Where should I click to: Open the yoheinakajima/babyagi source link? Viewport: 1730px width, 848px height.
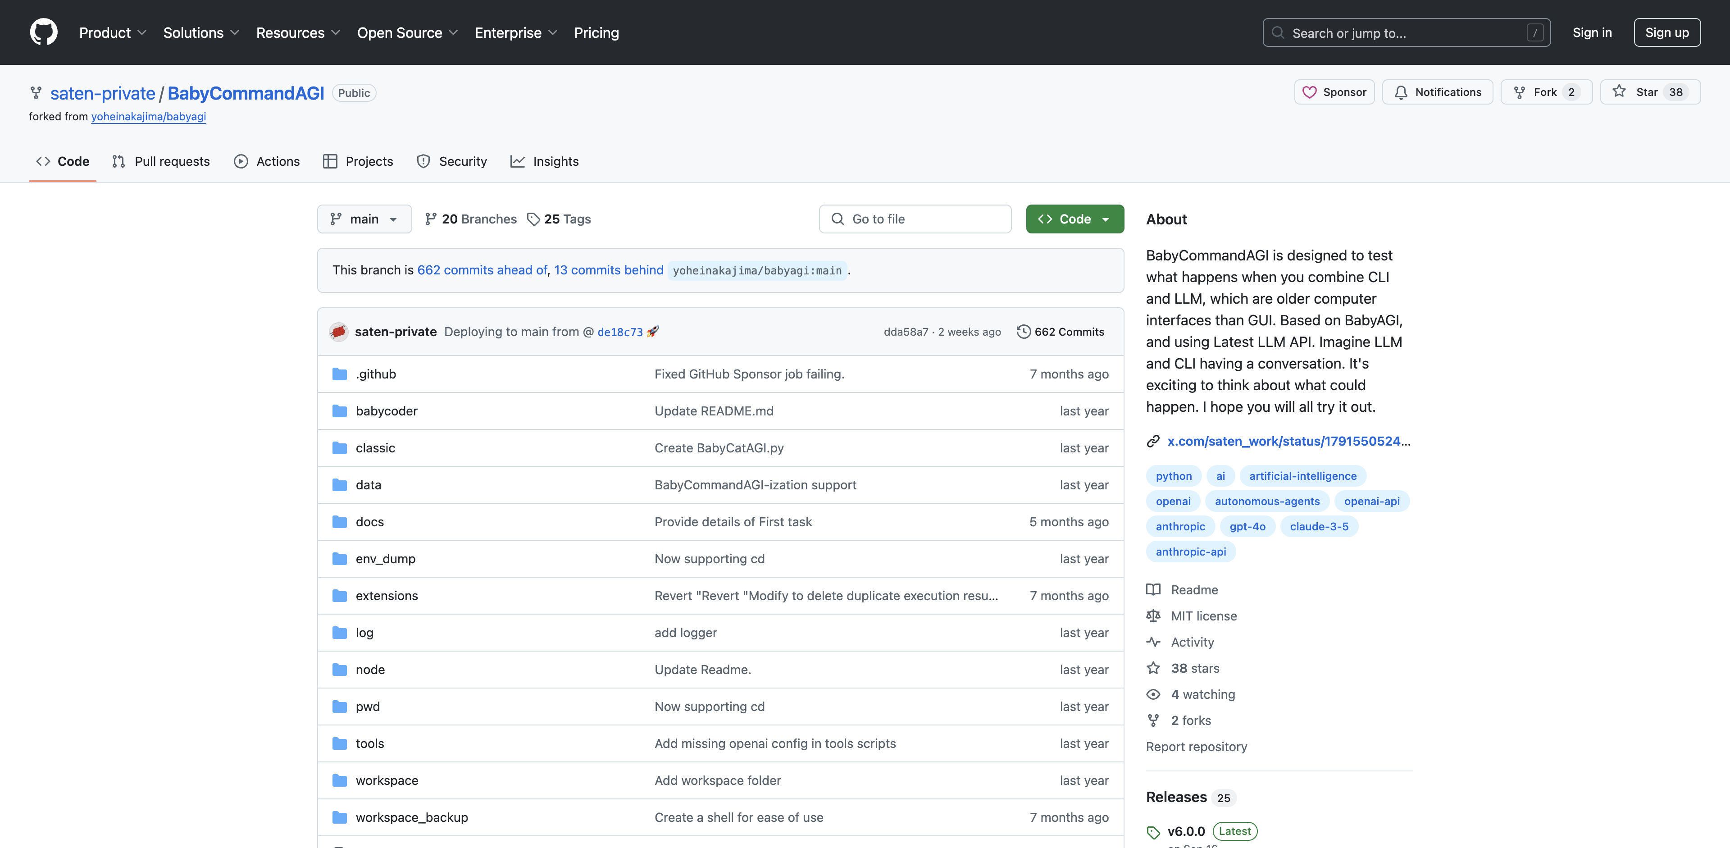[x=148, y=116]
